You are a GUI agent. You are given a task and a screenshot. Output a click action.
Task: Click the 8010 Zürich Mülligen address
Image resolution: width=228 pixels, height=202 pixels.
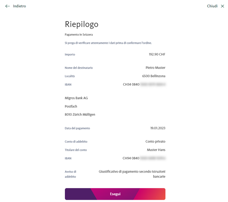click(x=80, y=115)
